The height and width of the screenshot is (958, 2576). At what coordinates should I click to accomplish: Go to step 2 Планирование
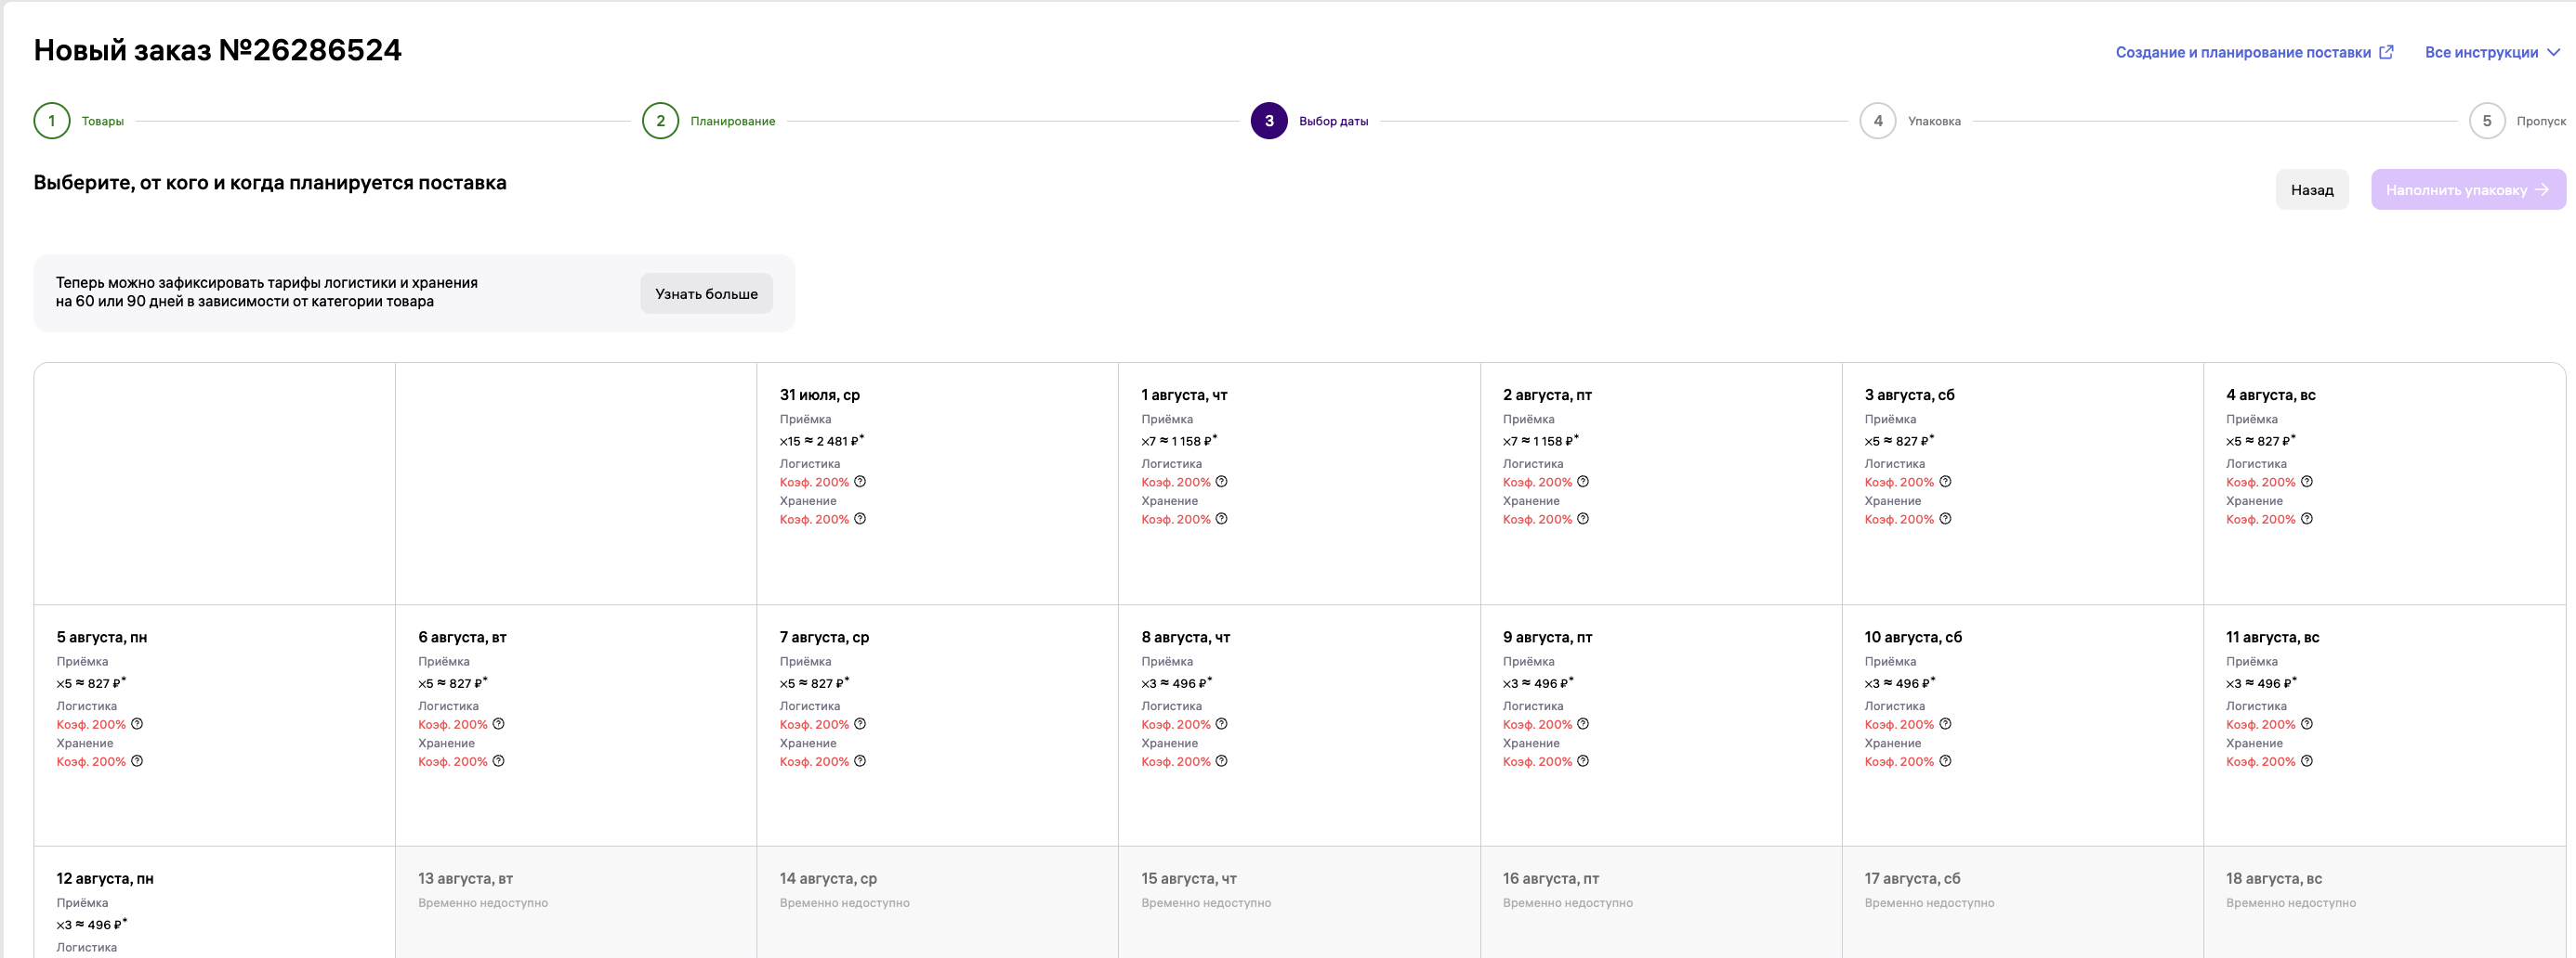[709, 121]
